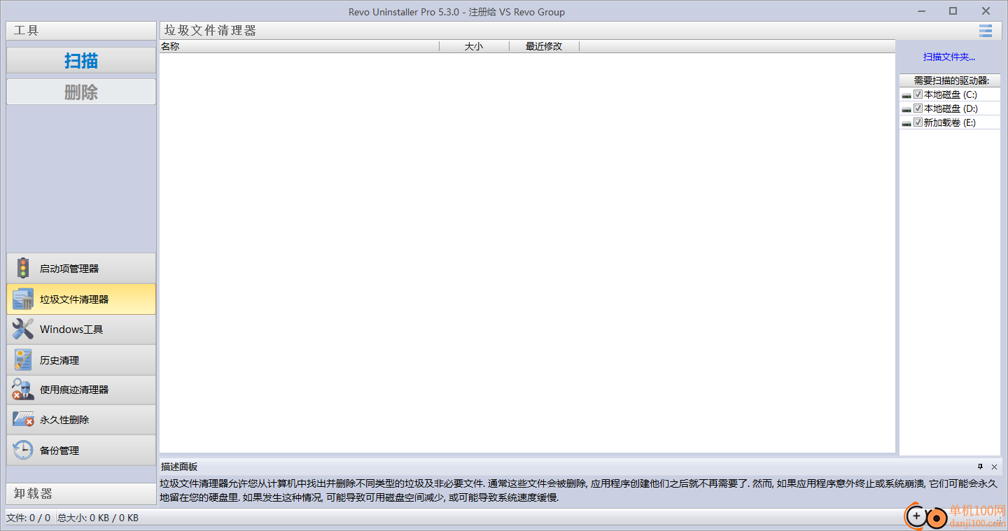The width and height of the screenshot is (1008, 531).
Task: Click the 本地磁盘 (C:) label text
Action: pyautogui.click(x=951, y=94)
